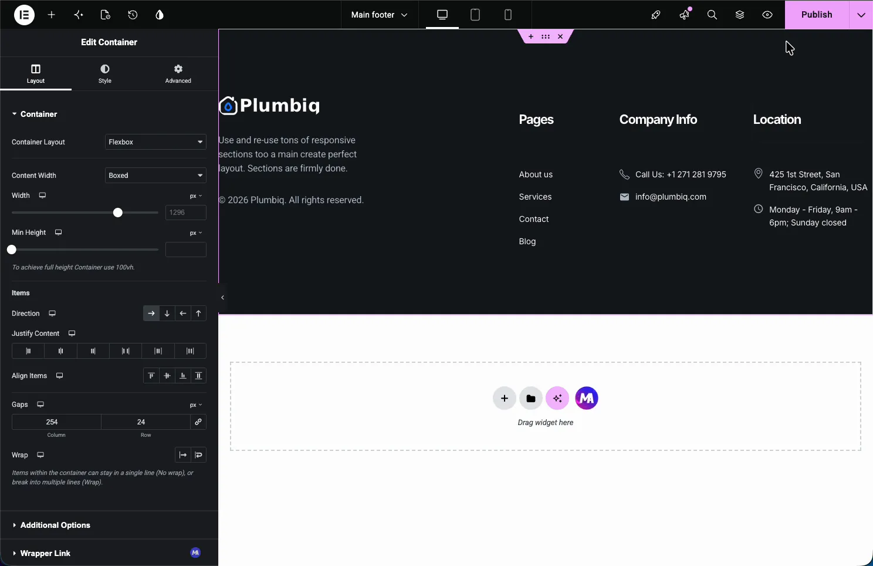Toggle the dark mode droplet icon
The height and width of the screenshot is (566, 873).
[160, 15]
